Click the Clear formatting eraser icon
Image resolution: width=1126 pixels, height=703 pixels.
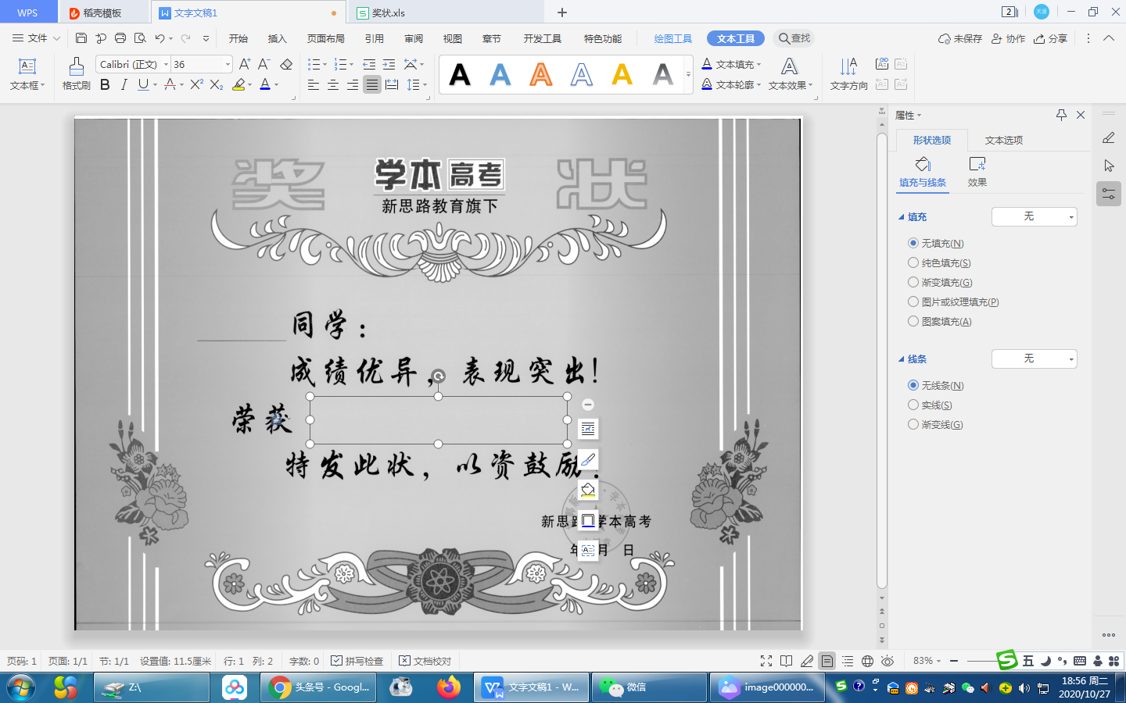pos(286,64)
